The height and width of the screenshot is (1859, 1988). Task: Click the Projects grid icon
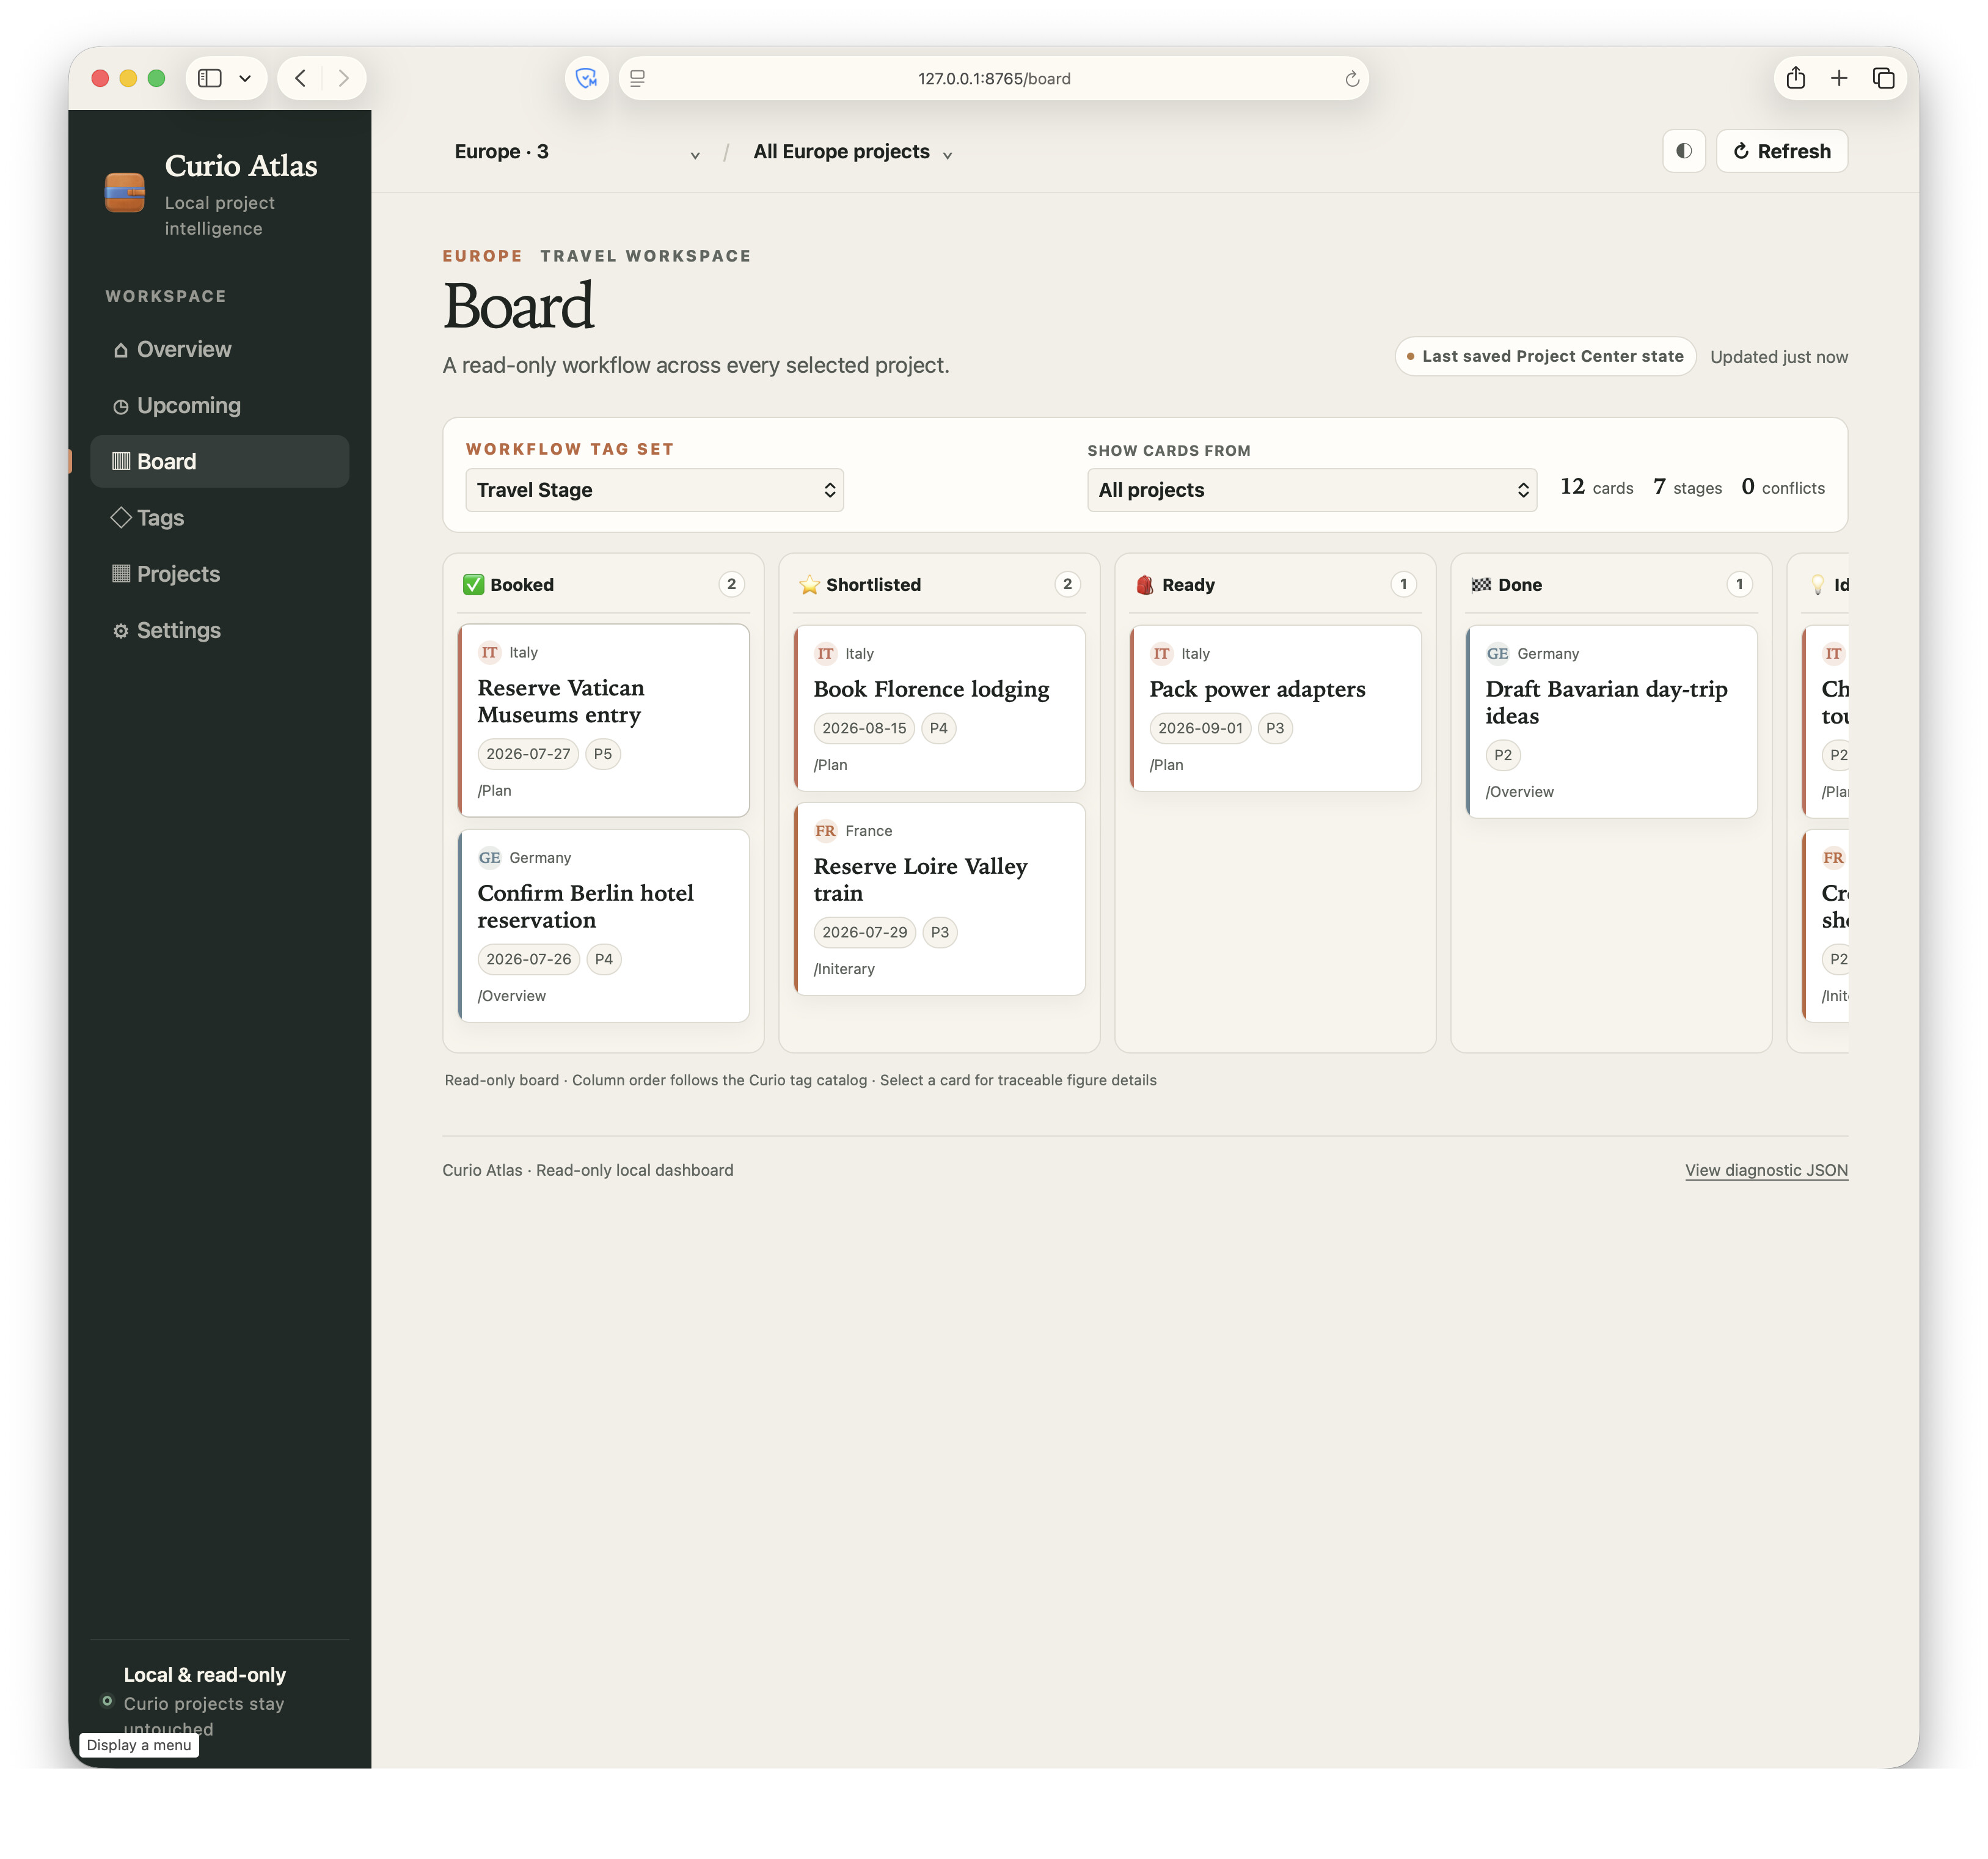(x=121, y=574)
